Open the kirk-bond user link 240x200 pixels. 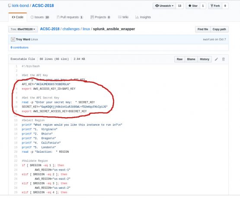coord(20,6)
